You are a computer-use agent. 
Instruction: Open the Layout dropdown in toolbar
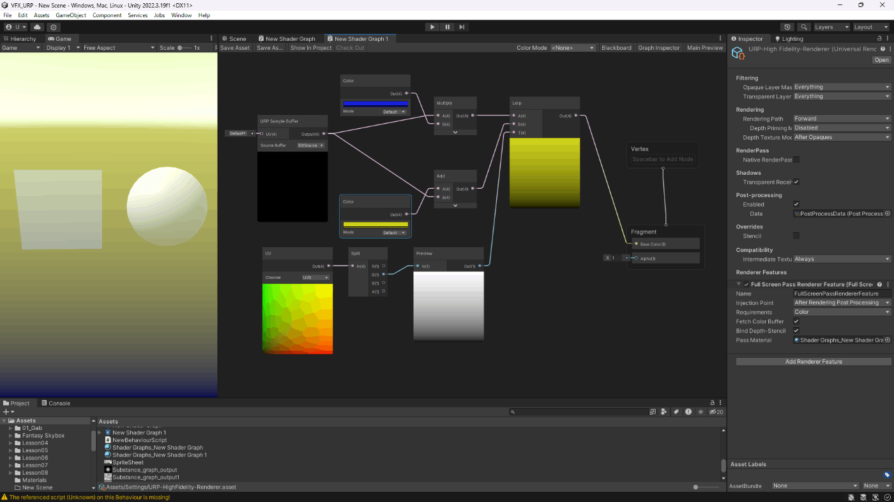click(870, 27)
